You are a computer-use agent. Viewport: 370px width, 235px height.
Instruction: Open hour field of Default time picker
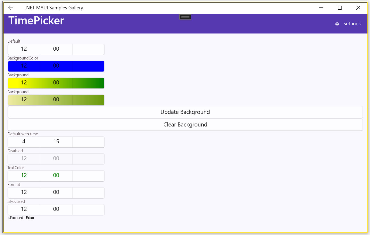(24, 49)
